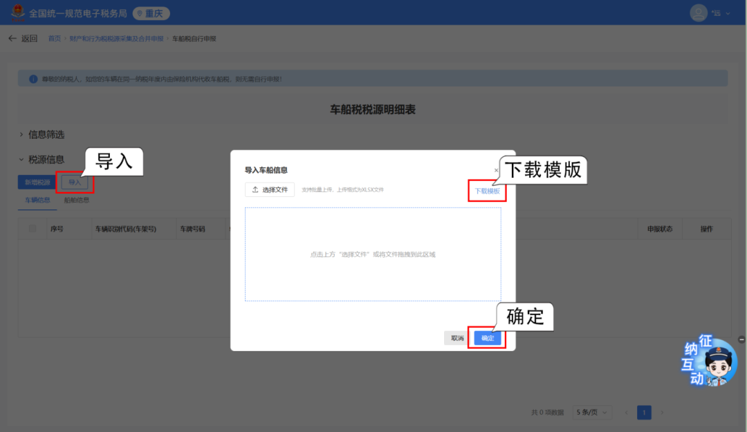
Task: Open the 5条/页 page size dropdown
Action: pyautogui.click(x=593, y=413)
